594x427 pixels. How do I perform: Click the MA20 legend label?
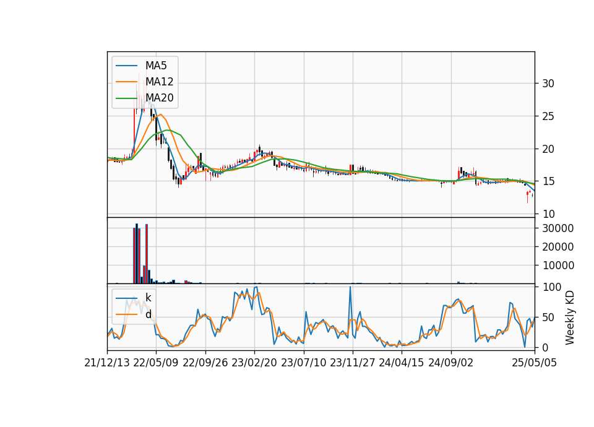pyautogui.click(x=159, y=98)
